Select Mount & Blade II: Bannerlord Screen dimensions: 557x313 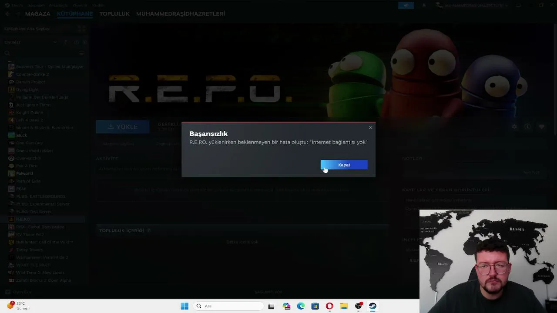(40, 128)
